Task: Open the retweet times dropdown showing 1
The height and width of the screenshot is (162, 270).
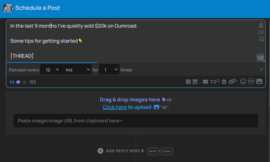Action: (109, 70)
